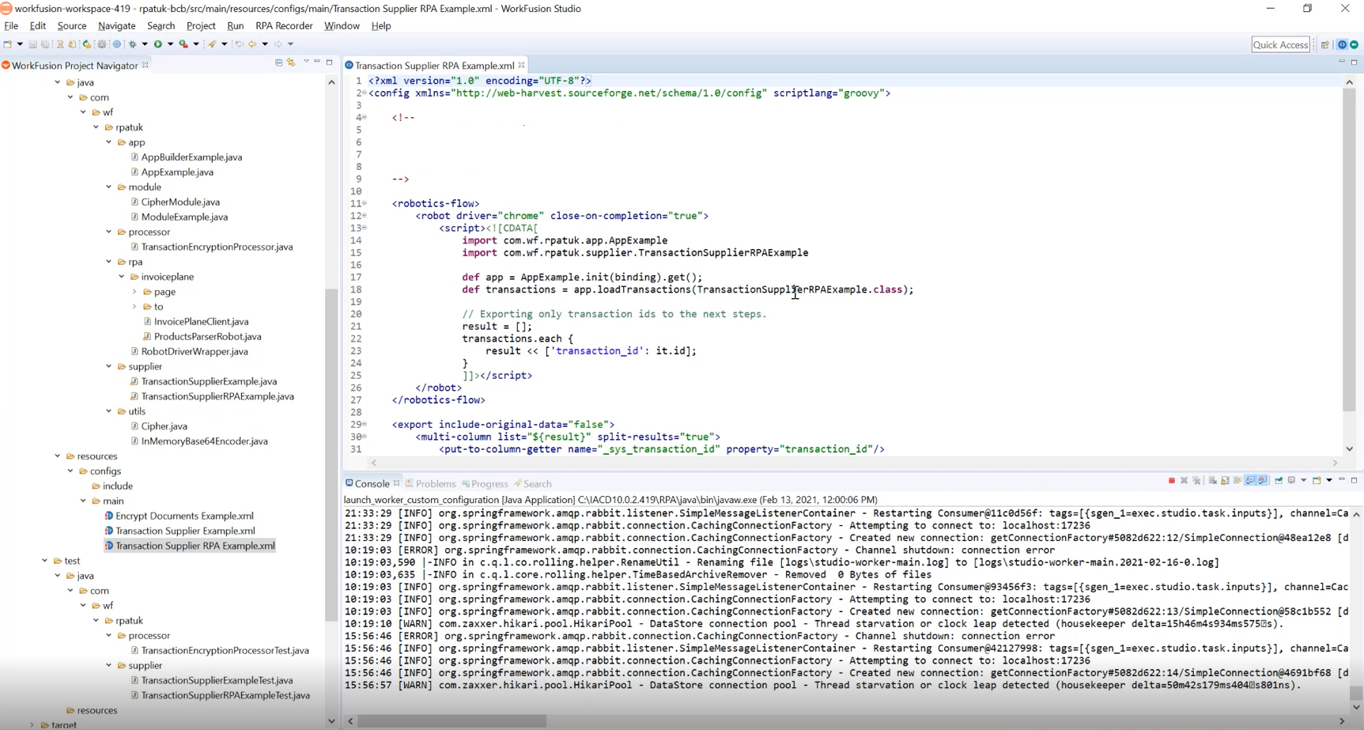Toggle code fold marker at line 11
Screen dimensions: 1364x730
[x=365, y=203]
